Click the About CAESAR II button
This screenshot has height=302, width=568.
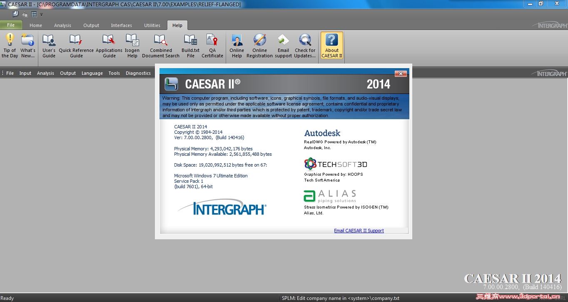[x=332, y=45]
